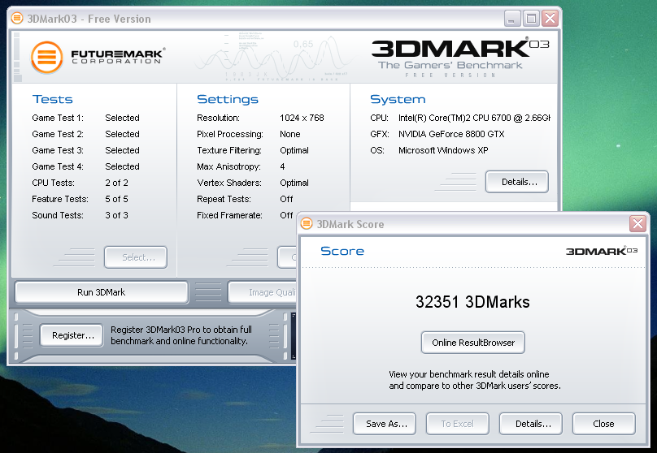
Task: Click the Close button in Score dialog
Action: coord(604,424)
